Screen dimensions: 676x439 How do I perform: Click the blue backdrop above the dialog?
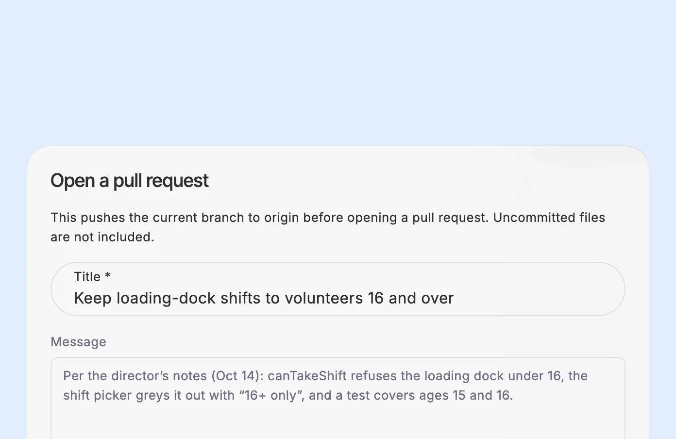338,73
